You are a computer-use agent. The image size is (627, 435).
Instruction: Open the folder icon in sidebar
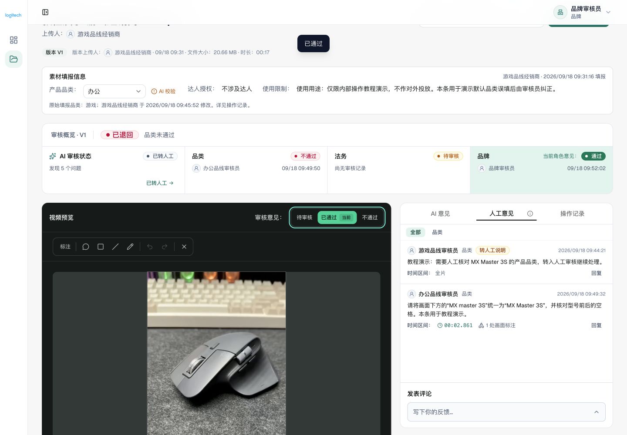point(13,59)
